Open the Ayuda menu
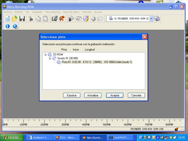 tap(98, 12)
